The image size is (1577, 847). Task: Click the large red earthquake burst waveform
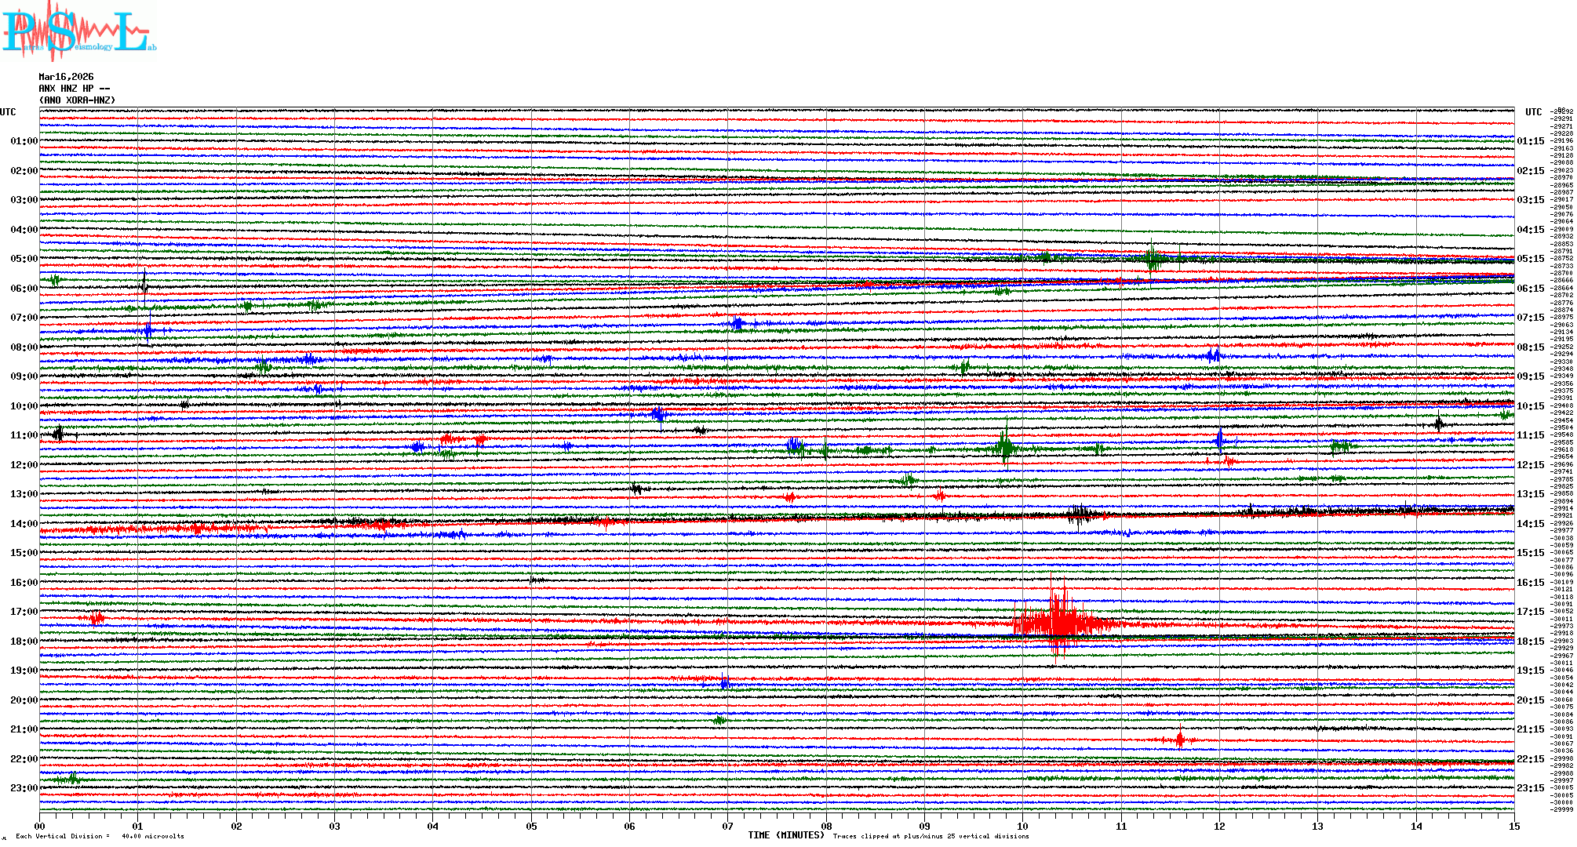point(1061,623)
